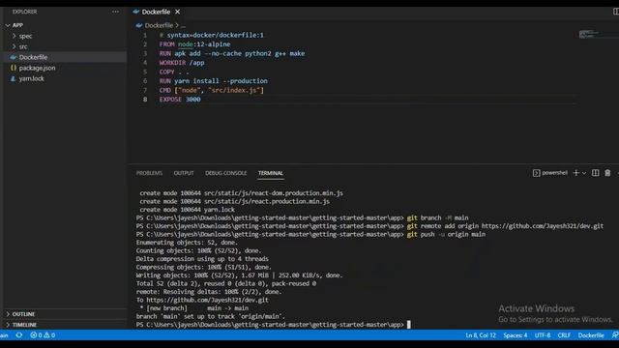619x348 pixels.
Task: Select the TERMINAL panel tab
Action: pos(271,173)
